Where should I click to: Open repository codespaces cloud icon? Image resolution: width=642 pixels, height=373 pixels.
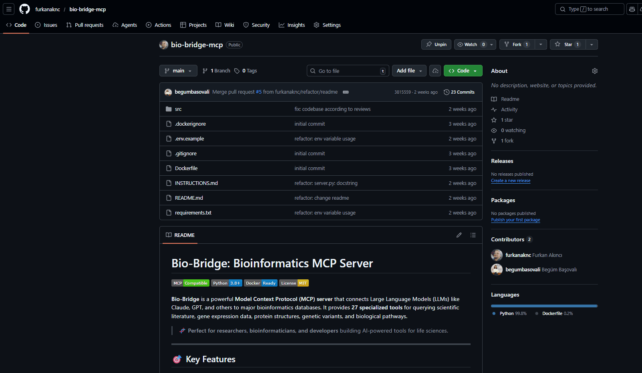(x=435, y=70)
